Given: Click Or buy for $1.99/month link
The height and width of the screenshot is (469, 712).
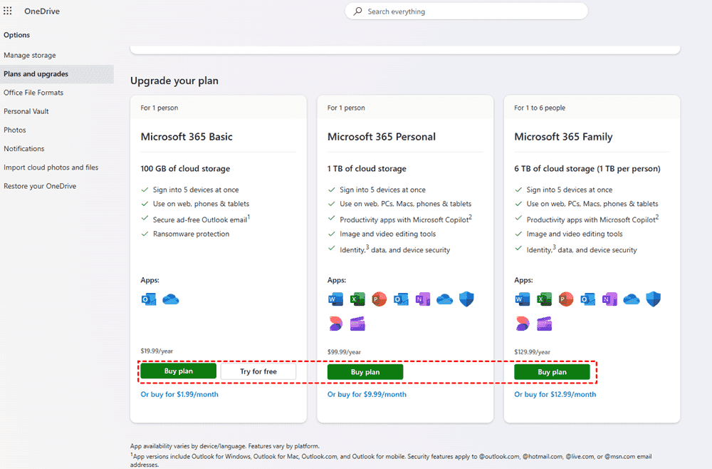Looking at the screenshot, I should (179, 394).
